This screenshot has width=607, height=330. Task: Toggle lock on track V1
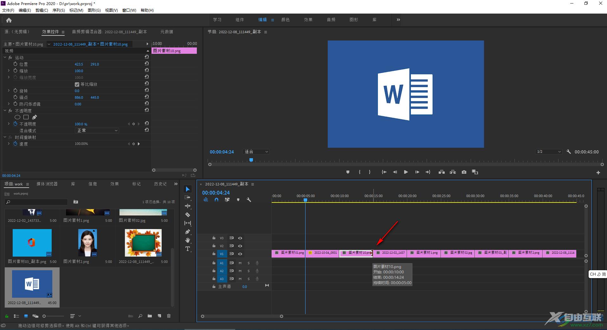coord(214,253)
